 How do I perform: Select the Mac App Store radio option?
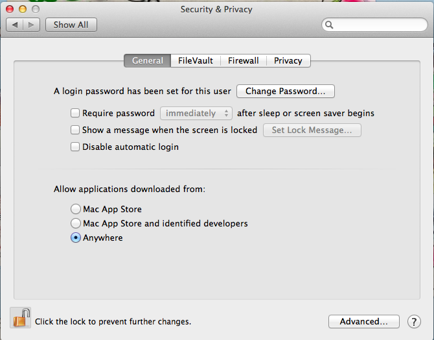point(76,209)
